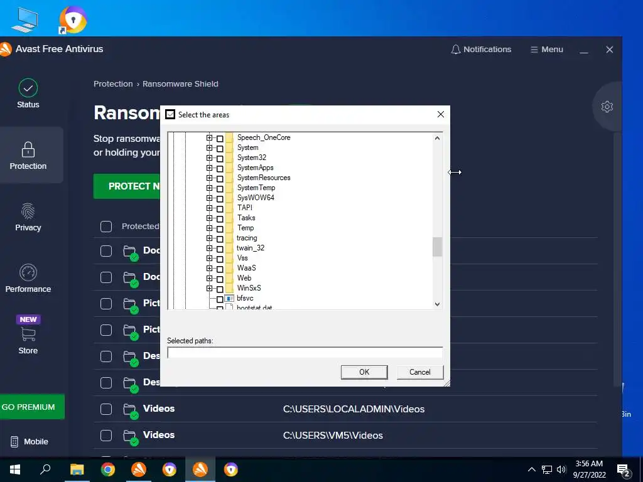Open the Avast Menu
Image resolution: width=643 pixels, height=482 pixels.
tap(547, 49)
